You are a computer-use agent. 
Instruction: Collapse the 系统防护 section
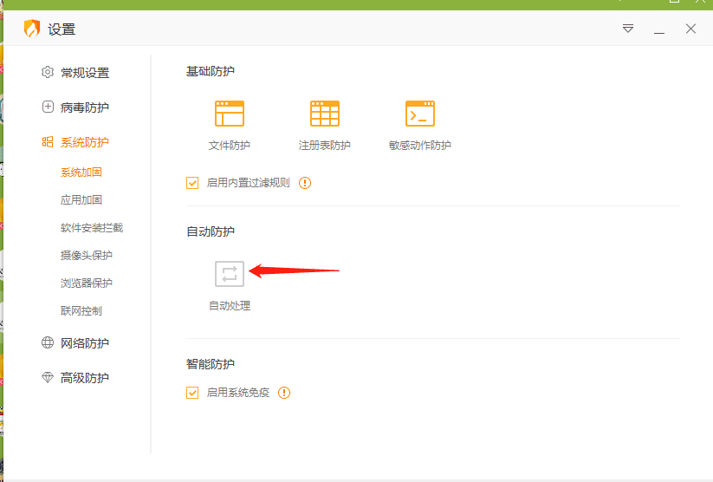[84, 142]
